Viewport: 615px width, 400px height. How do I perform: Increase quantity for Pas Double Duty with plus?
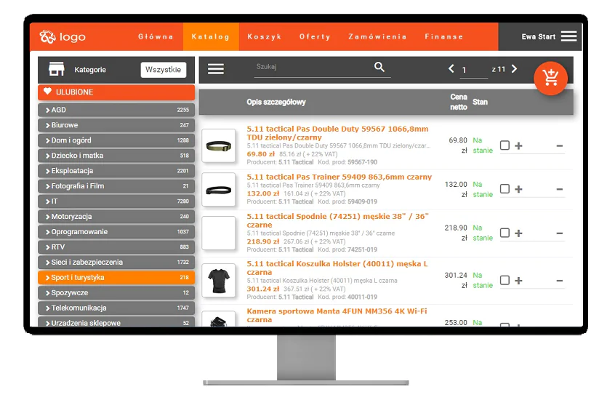click(x=518, y=145)
